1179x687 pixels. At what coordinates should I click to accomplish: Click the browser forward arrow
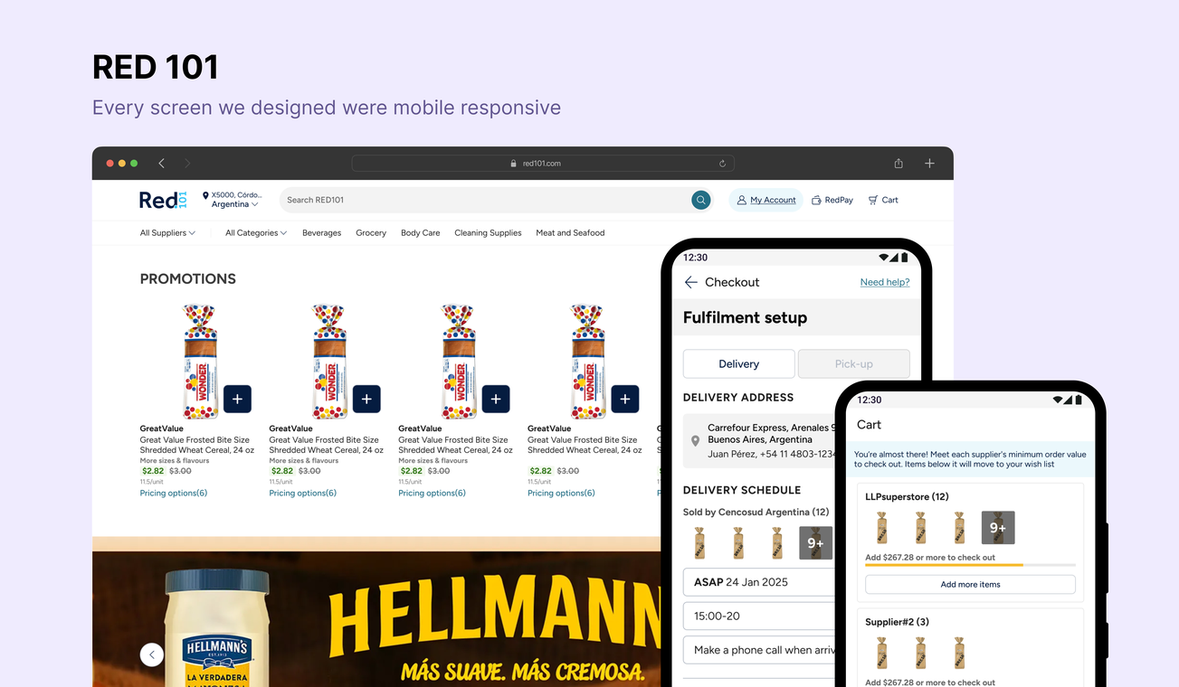coord(187,164)
